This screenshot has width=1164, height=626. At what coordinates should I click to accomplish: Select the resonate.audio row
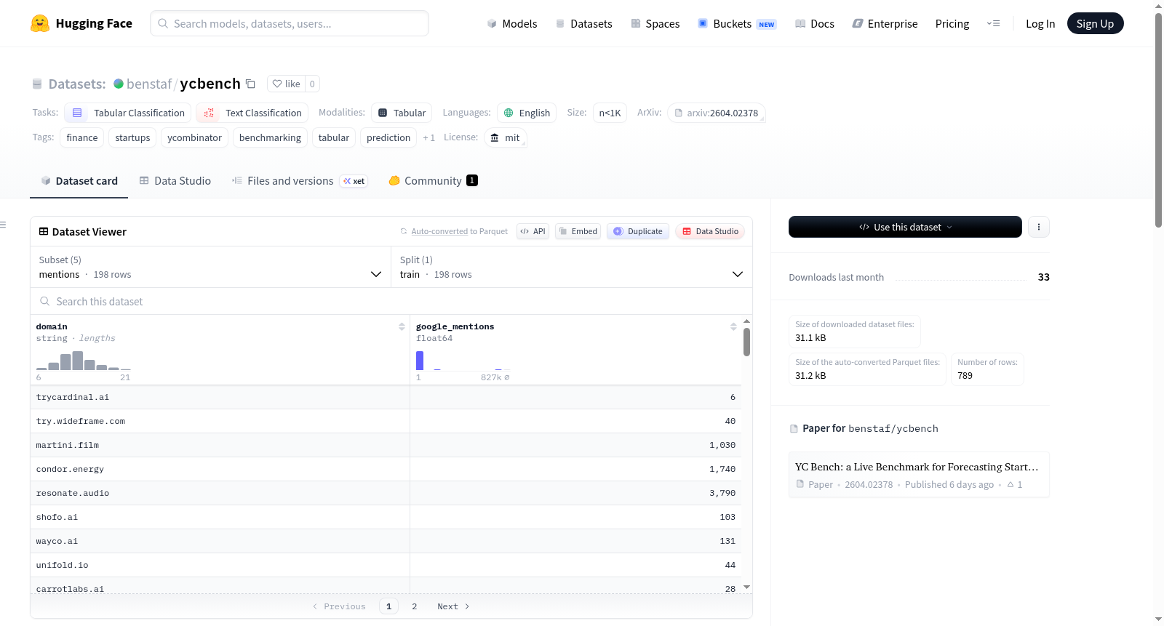pos(386,493)
